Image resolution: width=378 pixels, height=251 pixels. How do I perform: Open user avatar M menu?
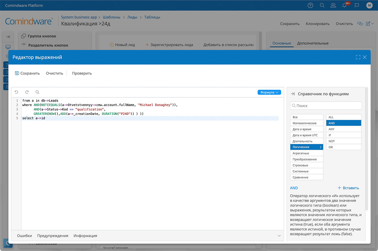pos(369,5)
